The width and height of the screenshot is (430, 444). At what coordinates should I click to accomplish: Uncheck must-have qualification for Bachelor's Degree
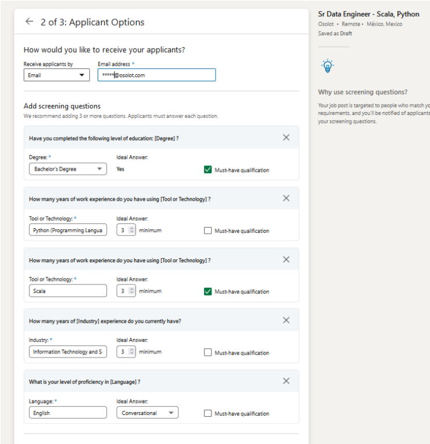208,170
